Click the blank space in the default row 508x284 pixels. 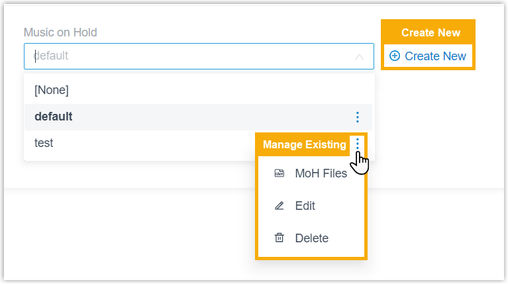click(211, 117)
